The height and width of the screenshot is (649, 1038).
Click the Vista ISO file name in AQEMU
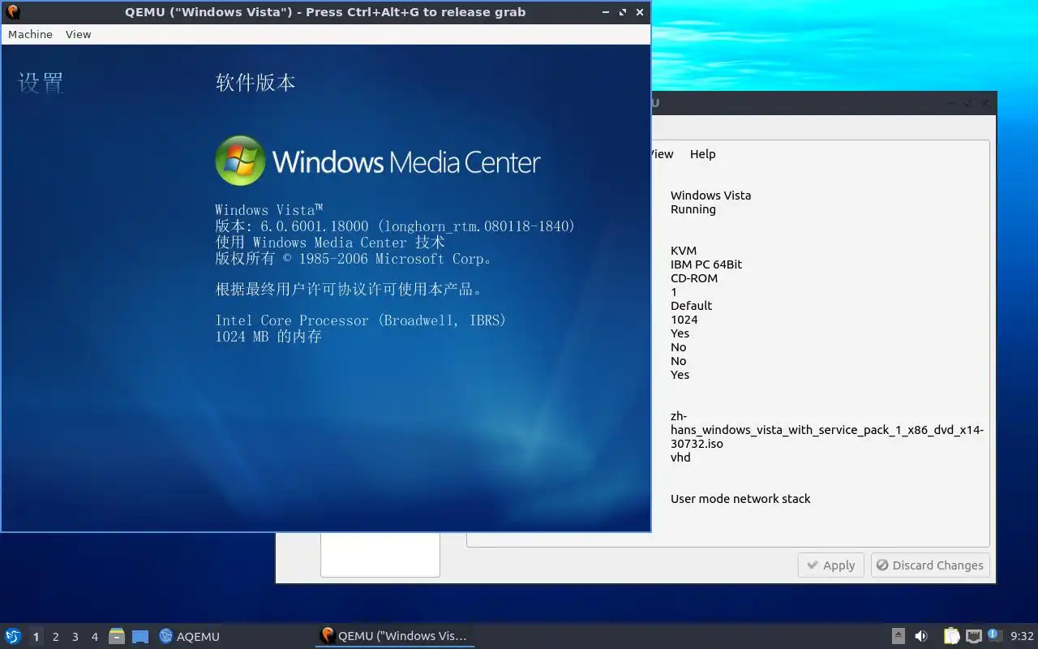coord(827,430)
